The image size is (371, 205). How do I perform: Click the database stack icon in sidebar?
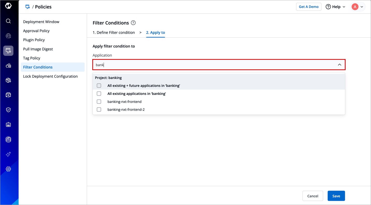(x=8, y=140)
